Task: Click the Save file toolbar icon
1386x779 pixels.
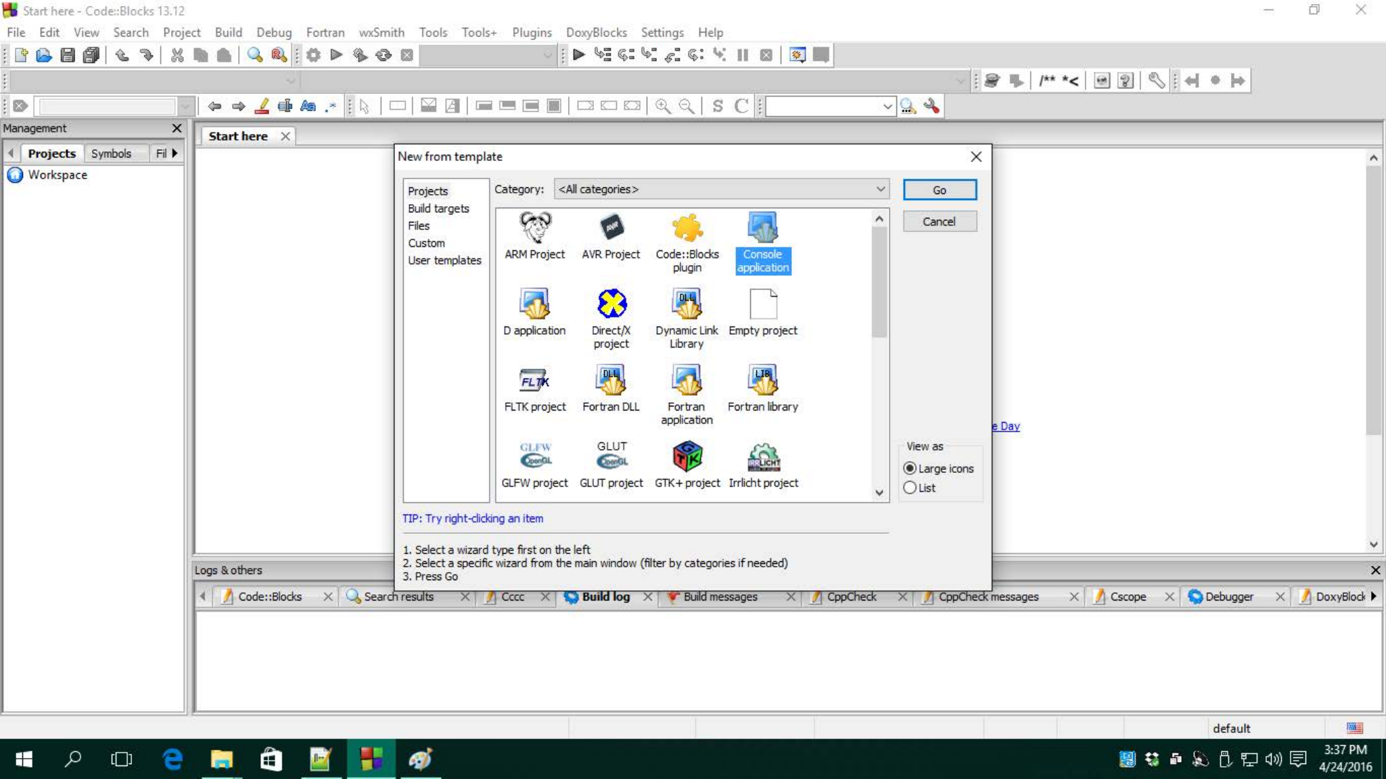Action: click(x=67, y=55)
